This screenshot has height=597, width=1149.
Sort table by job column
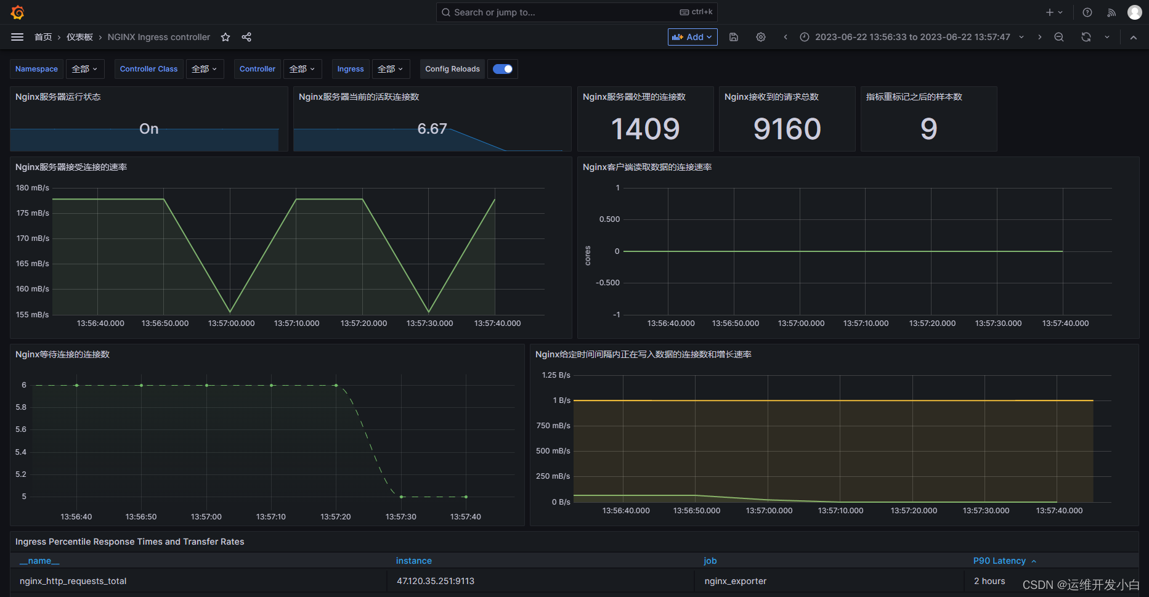[710, 561]
